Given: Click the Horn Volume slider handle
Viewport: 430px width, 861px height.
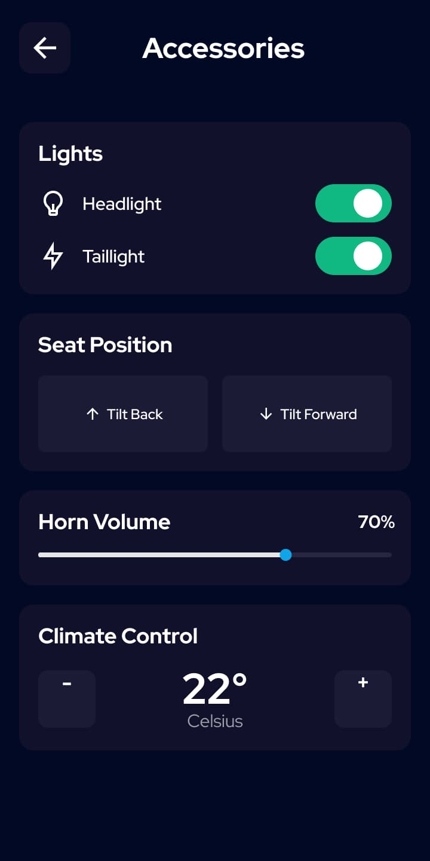Looking at the screenshot, I should point(285,555).
